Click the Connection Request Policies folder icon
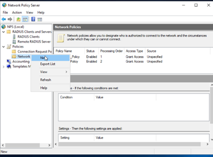Viewport: 213px width, 157px height. click(14, 51)
